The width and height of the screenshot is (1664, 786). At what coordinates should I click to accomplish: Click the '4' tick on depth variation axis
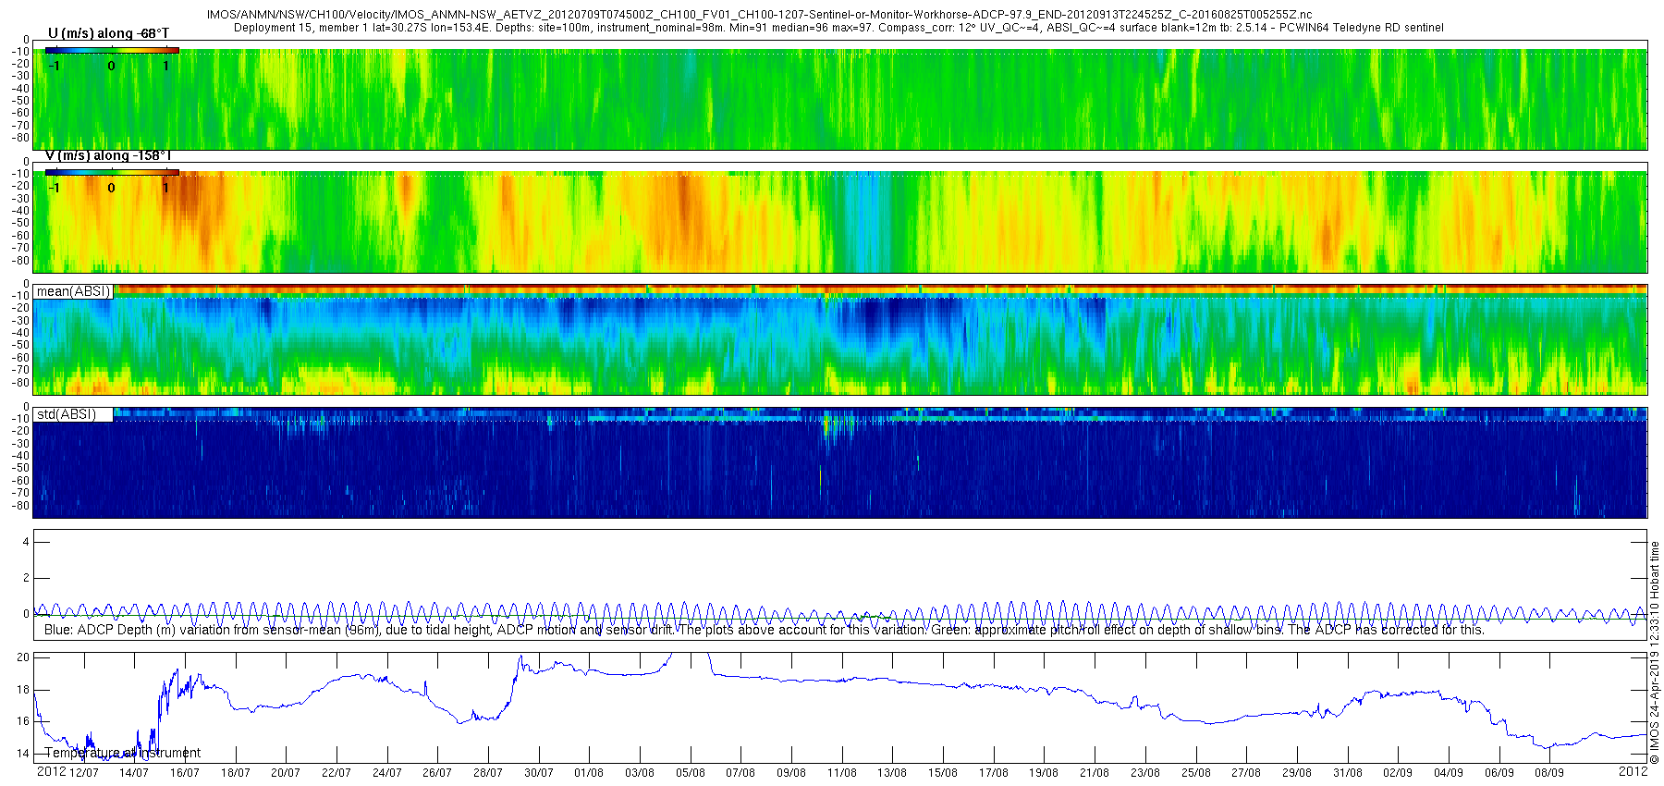click(x=26, y=542)
